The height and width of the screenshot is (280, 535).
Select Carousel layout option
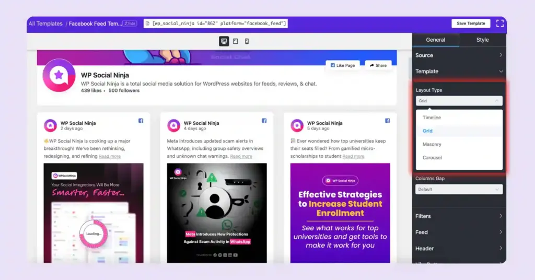pyautogui.click(x=459, y=158)
